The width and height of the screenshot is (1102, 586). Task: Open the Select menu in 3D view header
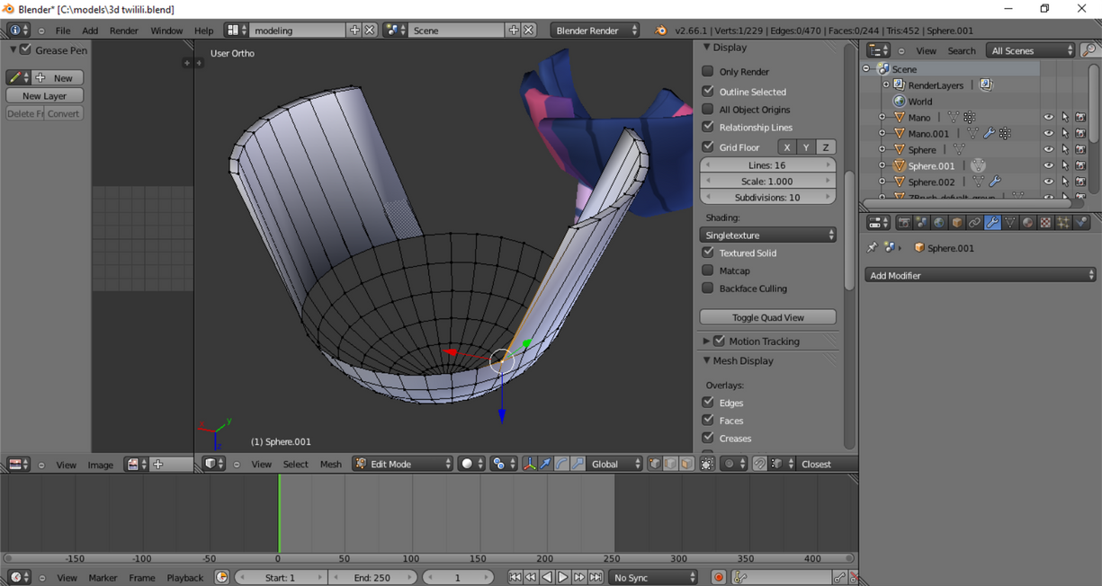(x=295, y=465)
